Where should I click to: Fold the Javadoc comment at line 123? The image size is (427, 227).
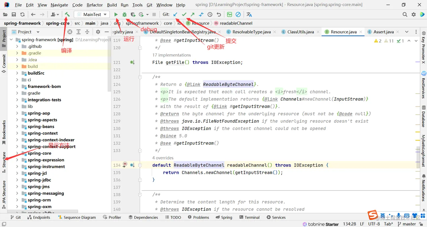140,77
